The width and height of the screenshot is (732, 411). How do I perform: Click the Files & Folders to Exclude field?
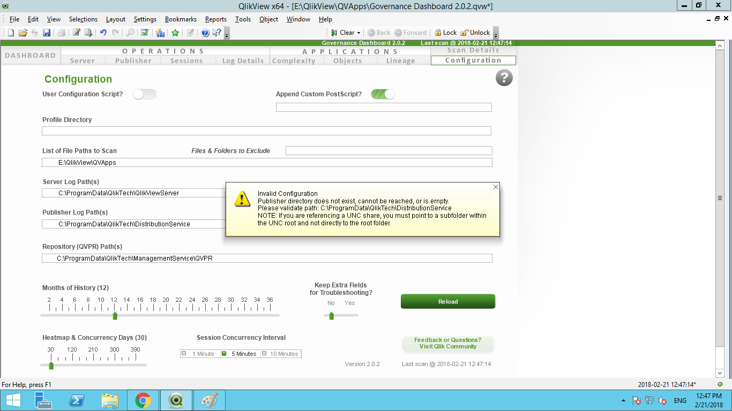click(389, 150)
